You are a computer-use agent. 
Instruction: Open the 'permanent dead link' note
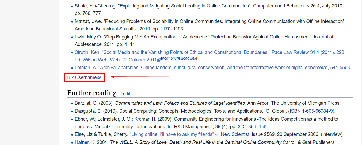pos(179,58)
